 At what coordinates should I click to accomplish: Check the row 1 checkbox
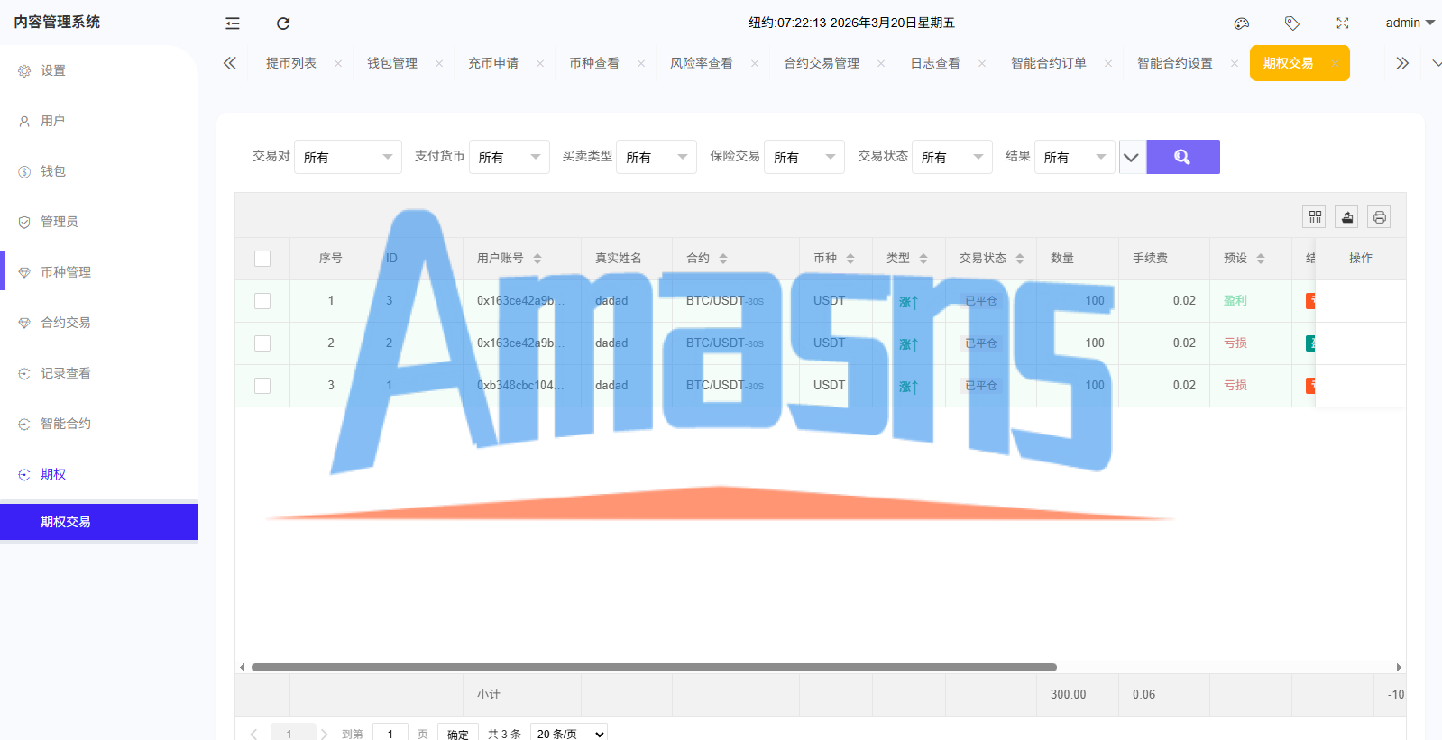262,301
